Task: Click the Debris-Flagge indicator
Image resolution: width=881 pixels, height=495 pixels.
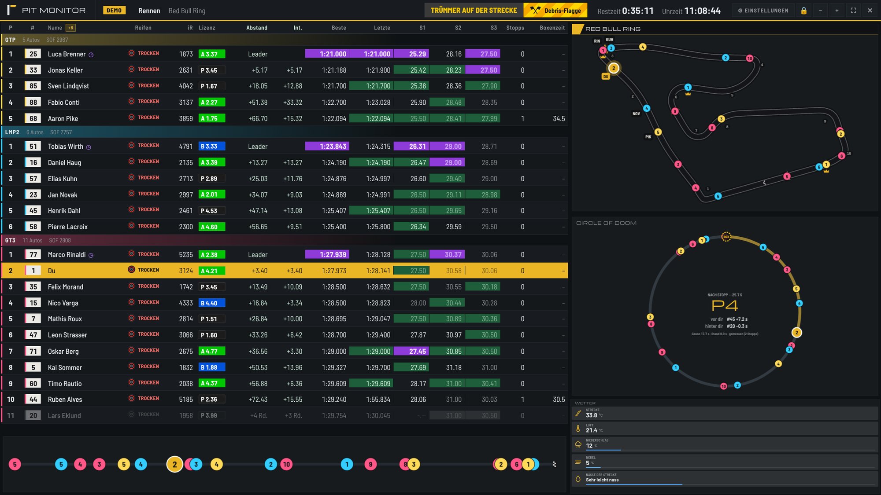Action: [x=555, y=11]
